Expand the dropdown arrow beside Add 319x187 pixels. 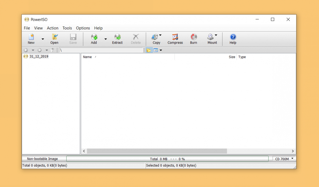point(106,39)
